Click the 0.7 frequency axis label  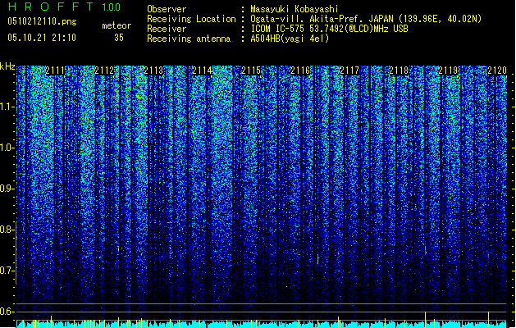7,271
